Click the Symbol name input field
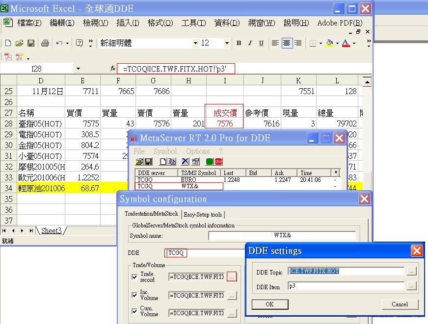 point(282,235)
